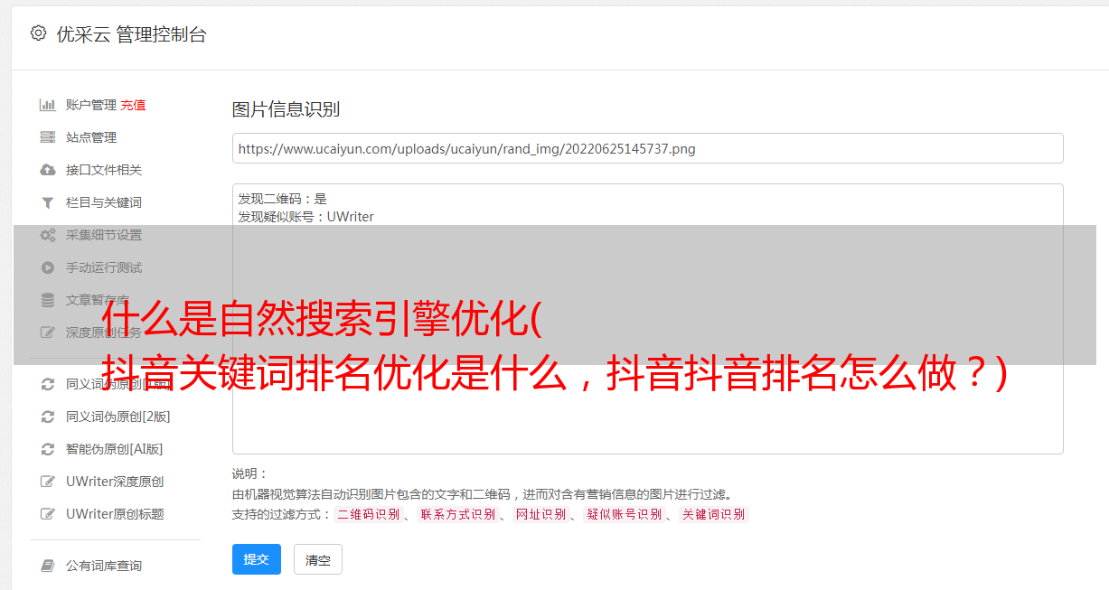
Task: Click the edit icon beside UWriter原创标题
Action: point(48,514)
